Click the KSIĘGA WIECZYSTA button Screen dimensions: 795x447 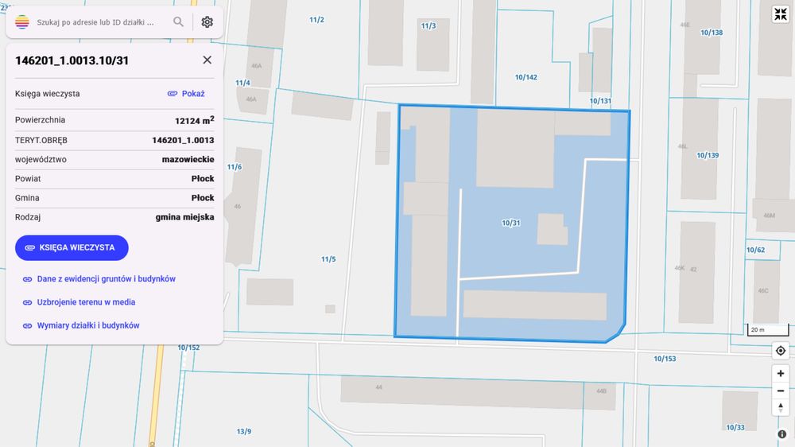pyautogui.click(x=72, y=247)
